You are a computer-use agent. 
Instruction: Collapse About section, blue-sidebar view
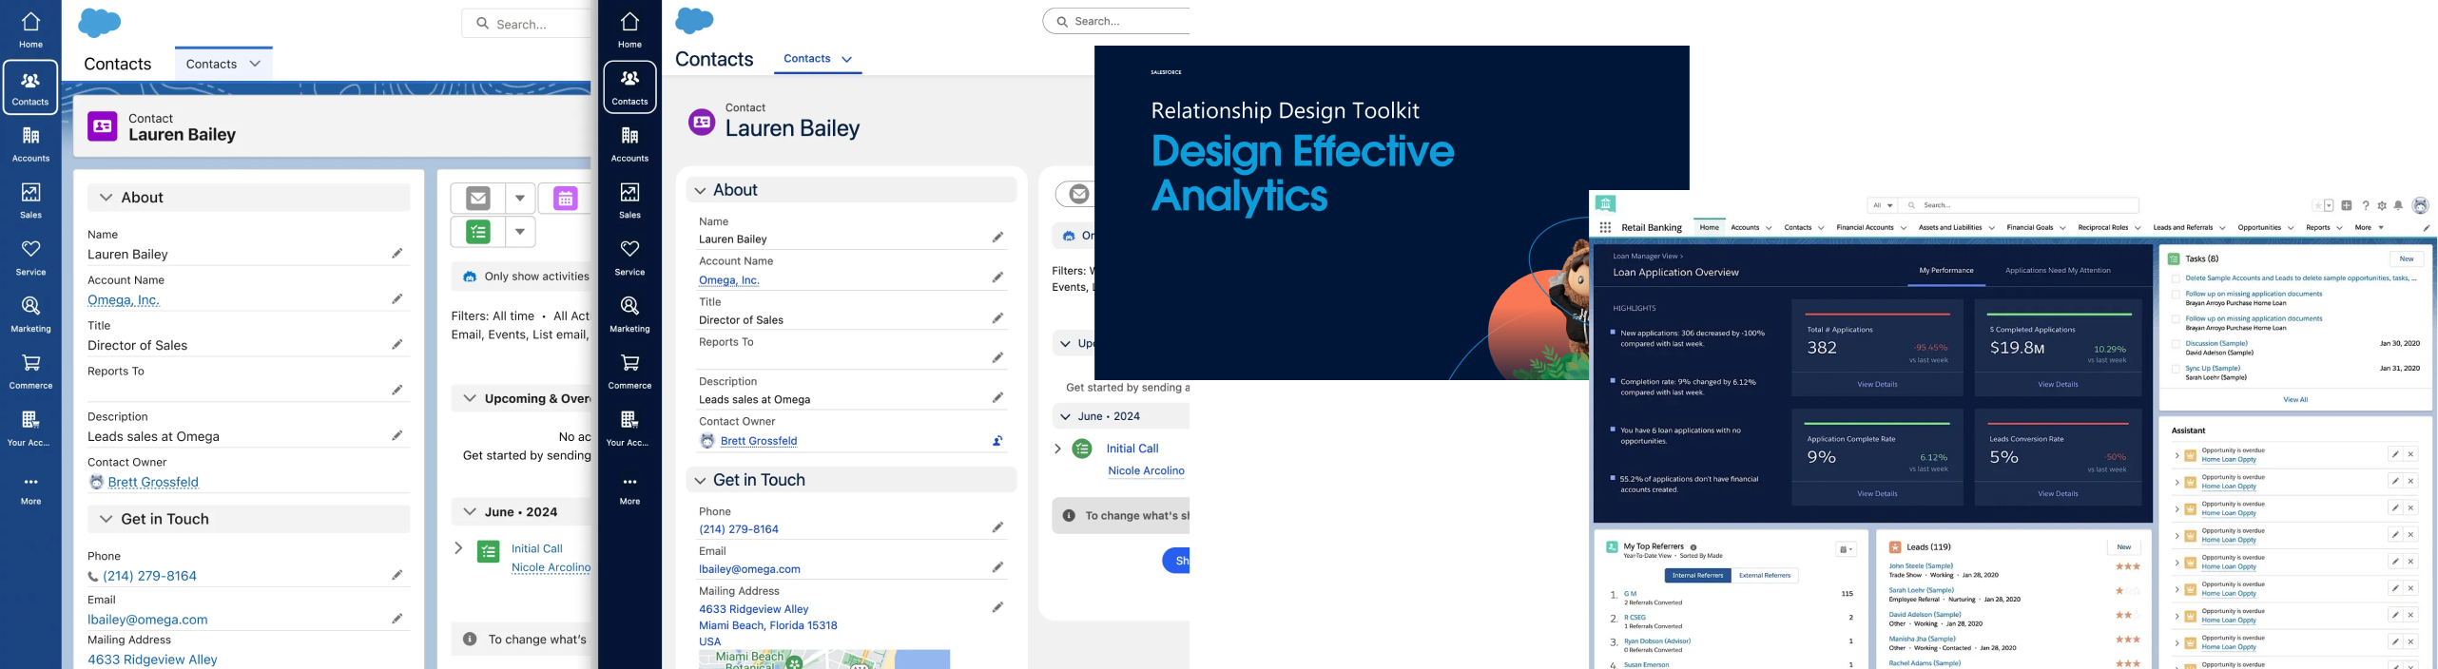[x=106, y=198]
